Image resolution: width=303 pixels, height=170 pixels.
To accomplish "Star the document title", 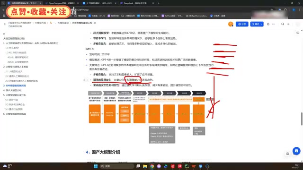I will (x=95, y=23).
